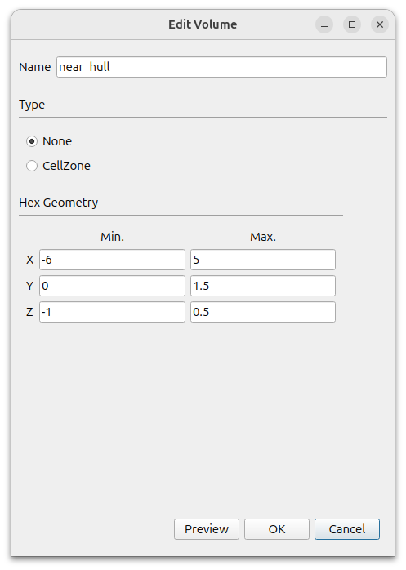The image size is (406, 570).
Task: Click the Preview button
Action: (x=207, y=529)
